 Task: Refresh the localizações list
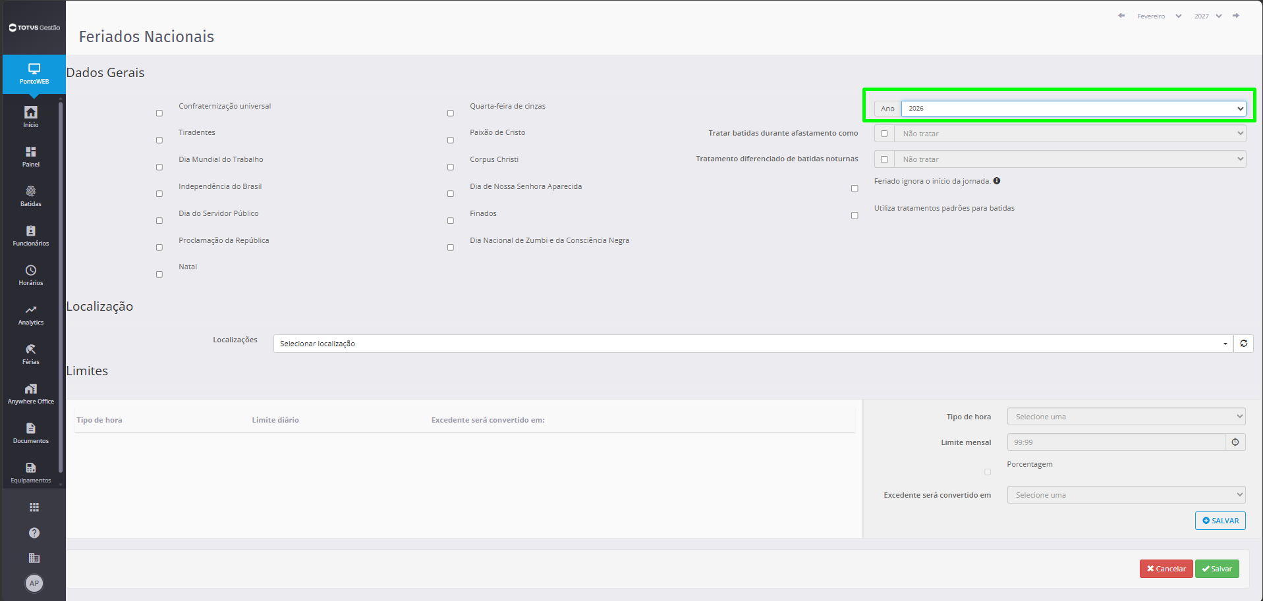(1243, 344)
